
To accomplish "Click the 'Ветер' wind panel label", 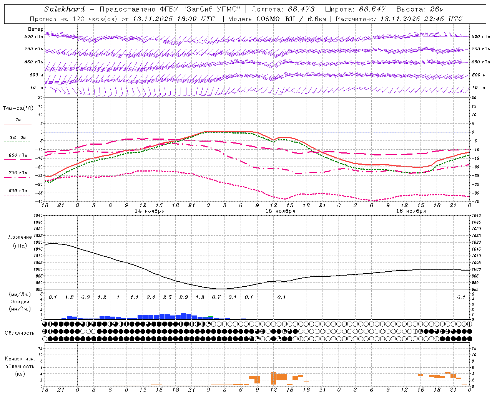I will (35, 29).
